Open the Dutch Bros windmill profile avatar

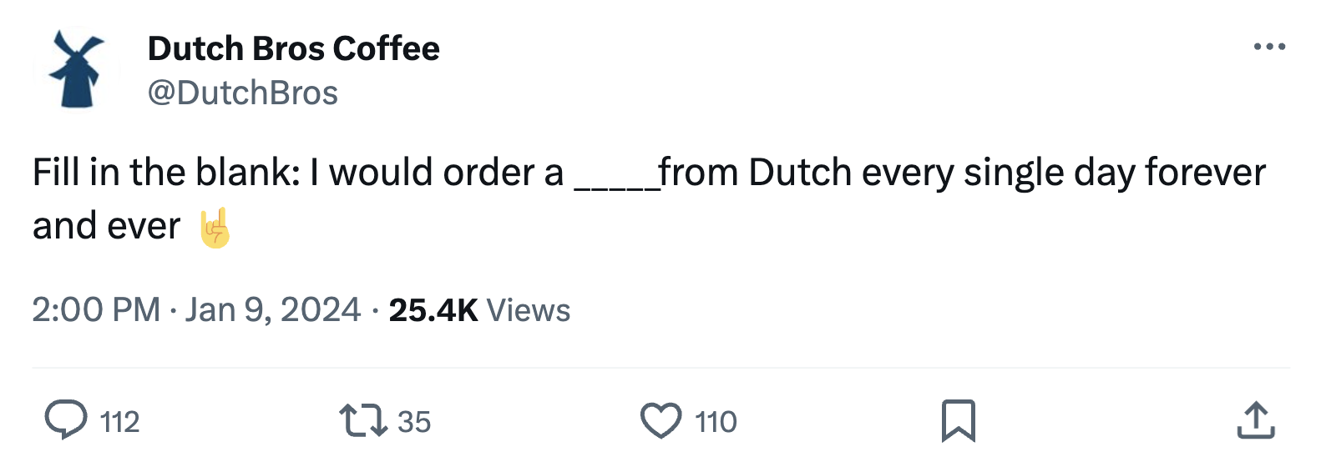(77, 68)
